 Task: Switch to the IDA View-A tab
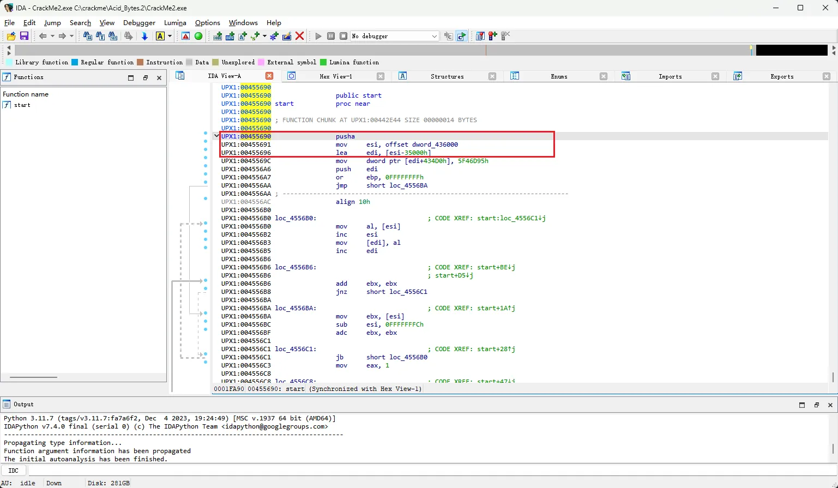tap(224, 76)
